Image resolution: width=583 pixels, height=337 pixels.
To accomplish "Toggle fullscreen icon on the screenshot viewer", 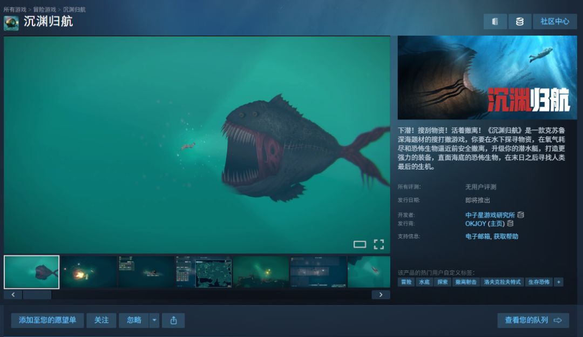I will (x=379, y=245).
